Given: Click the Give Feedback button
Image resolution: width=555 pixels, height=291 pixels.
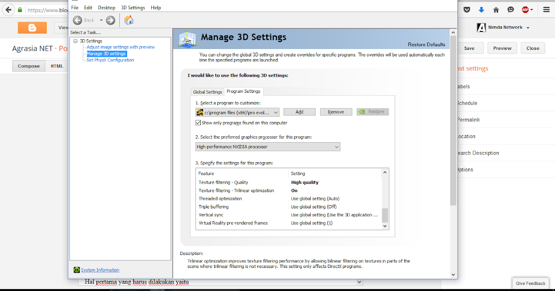Looking at the screenshot, I should (x=530, y=283).
